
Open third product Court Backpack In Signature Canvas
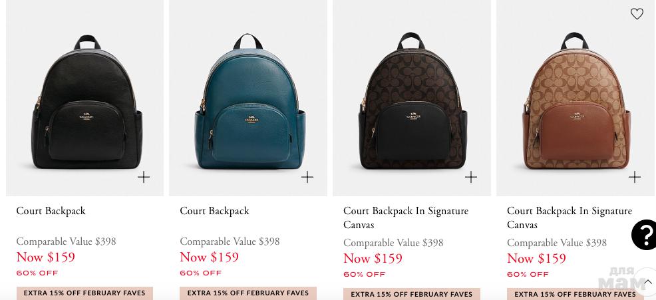click(x=406, y=218)
